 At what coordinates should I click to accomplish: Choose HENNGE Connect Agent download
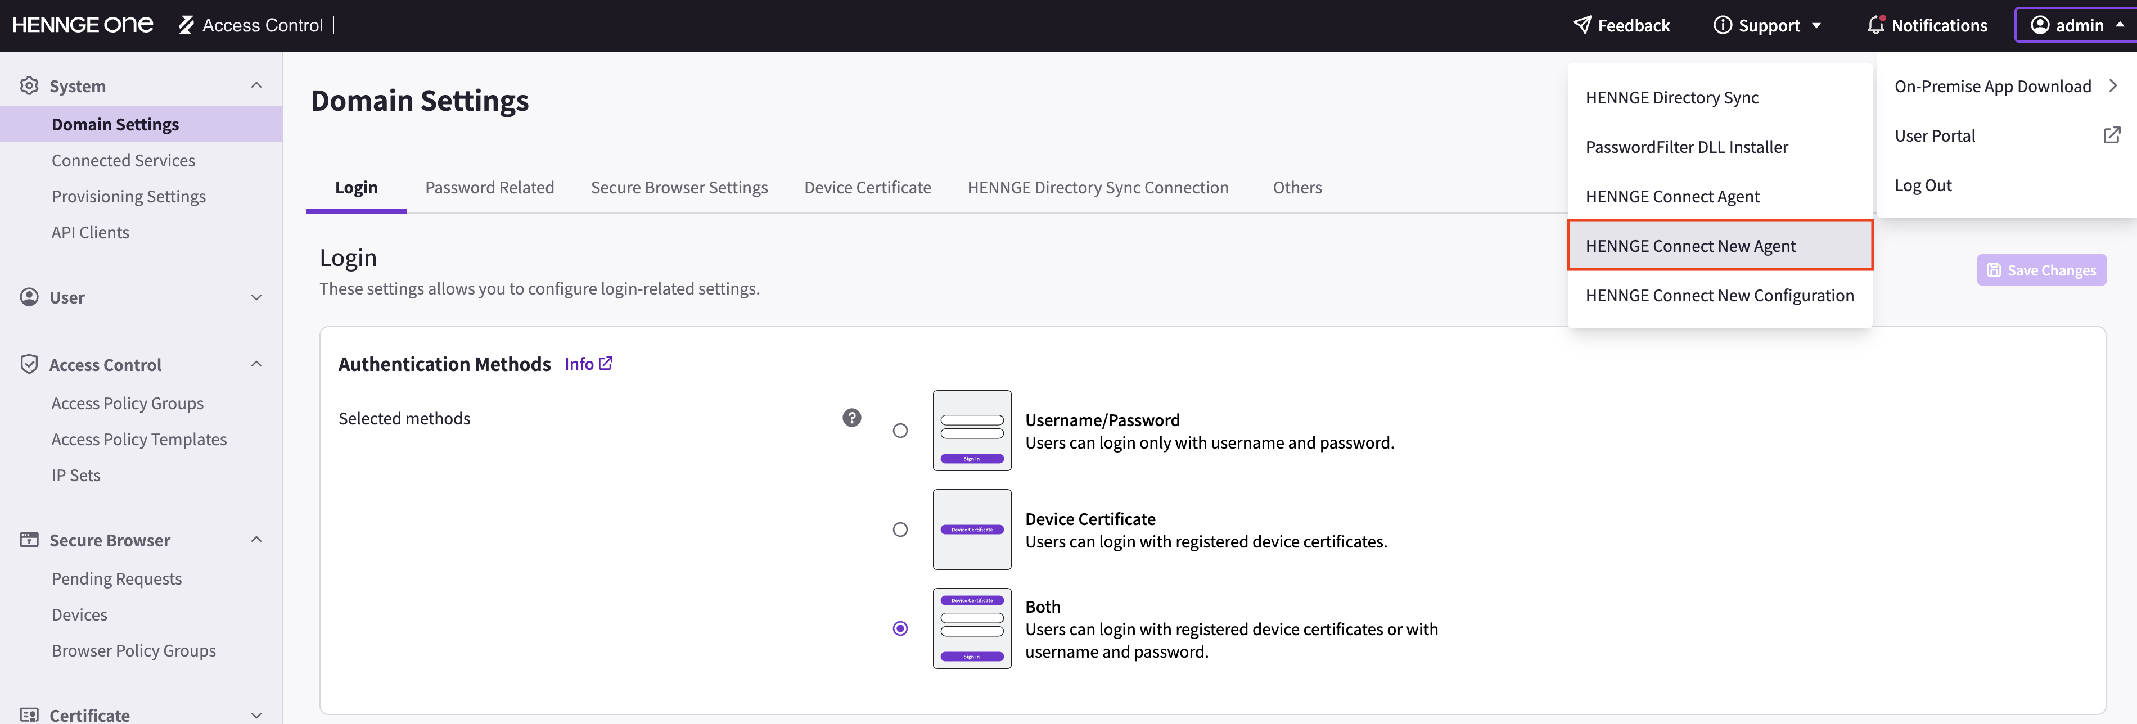click(x=1719, y=197)
